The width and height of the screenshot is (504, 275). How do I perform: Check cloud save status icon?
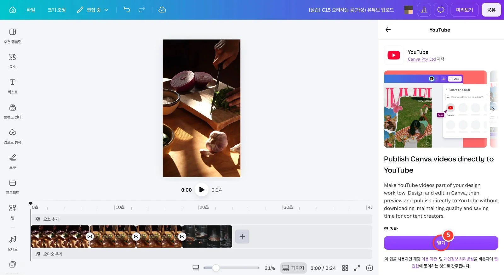[x=162, y=10]
